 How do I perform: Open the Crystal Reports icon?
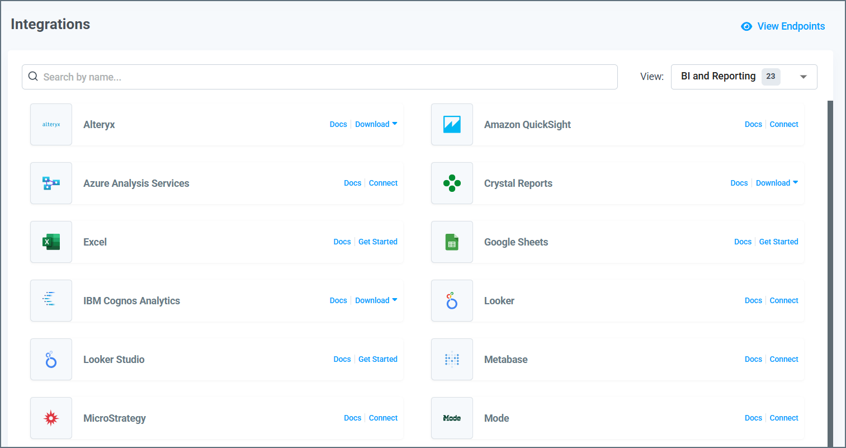[452, 183]
